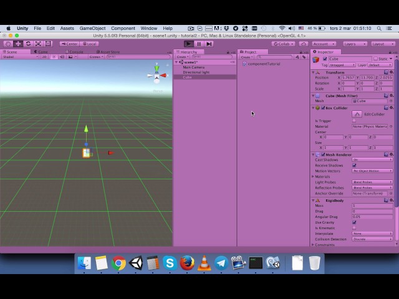Open VLC from the Dock

pyautogui.click(x=204, y=263)
